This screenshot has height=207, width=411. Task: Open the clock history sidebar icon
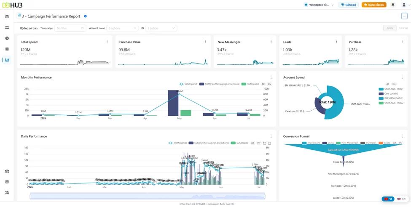(x=7, y=38)
